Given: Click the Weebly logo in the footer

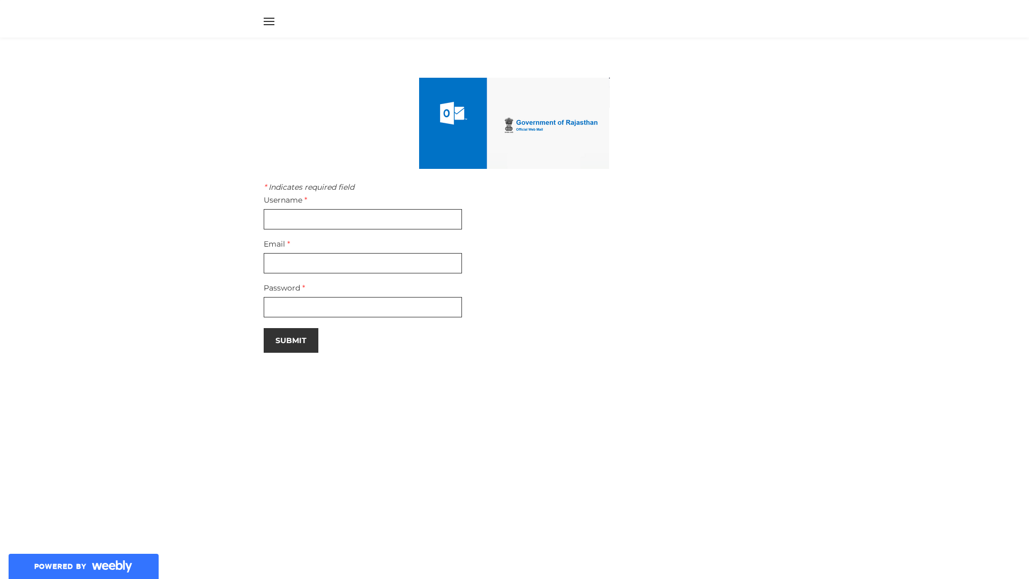Looking at the screenshot, I should [x=111, y=566].
